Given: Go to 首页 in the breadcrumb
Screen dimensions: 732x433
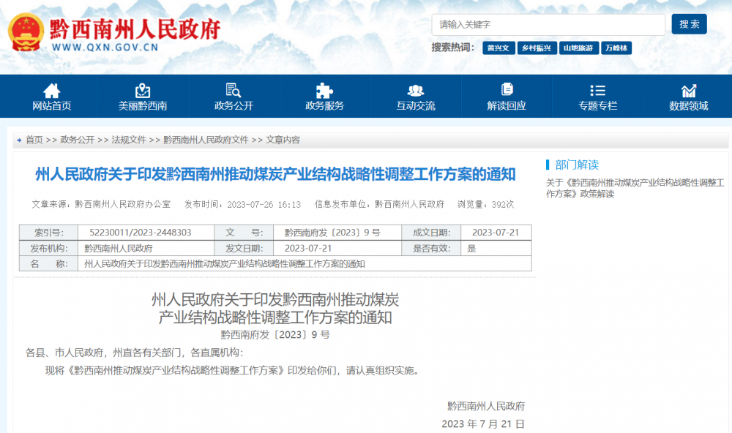Looking at the screenshot, I should pyautogui.click(x=34, y=140).
